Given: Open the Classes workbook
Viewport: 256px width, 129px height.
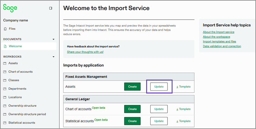Looking at the screenshot, I should (14, 80).
